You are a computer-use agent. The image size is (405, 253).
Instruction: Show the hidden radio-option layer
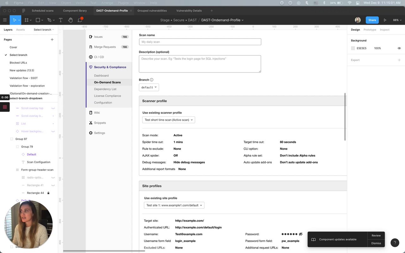pos(53,177)
